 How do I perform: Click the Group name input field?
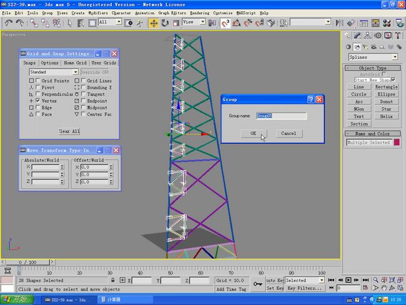pos(281,116)
